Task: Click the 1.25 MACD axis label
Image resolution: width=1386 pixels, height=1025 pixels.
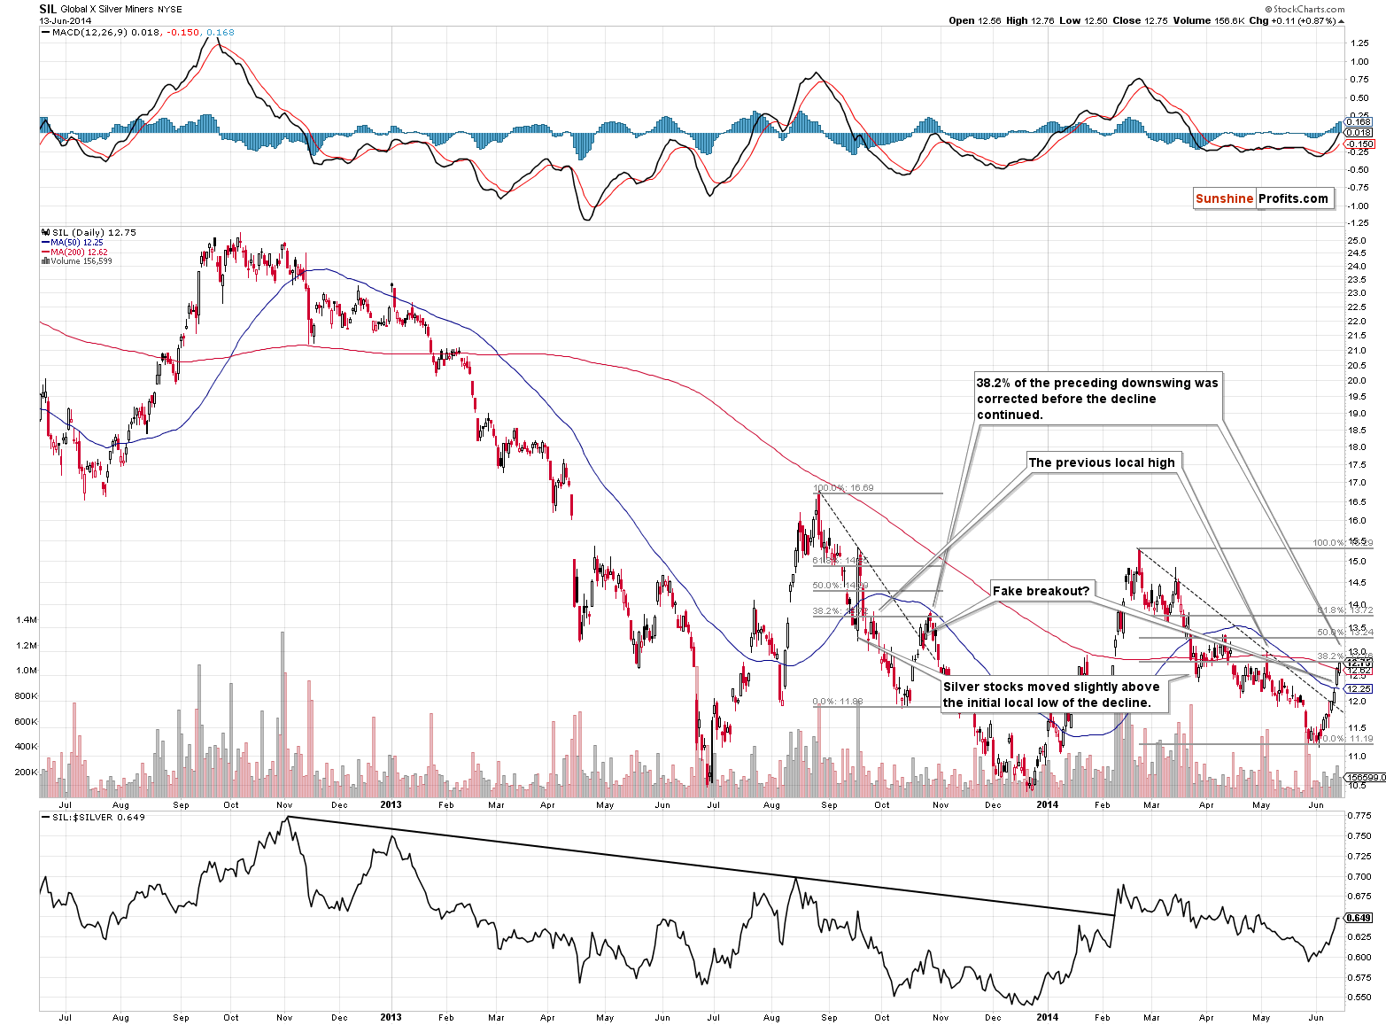Action: [1359, 43]
